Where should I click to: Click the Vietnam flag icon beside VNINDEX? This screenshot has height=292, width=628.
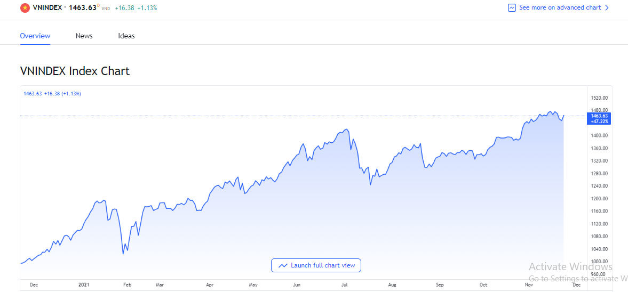(x=25, y=8)
